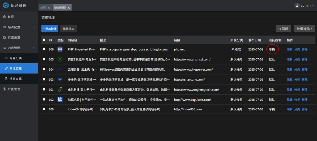The height and width of the screenshot is (141, 317).
Task: Click the 刷新 refresh button
Action: 283,29
